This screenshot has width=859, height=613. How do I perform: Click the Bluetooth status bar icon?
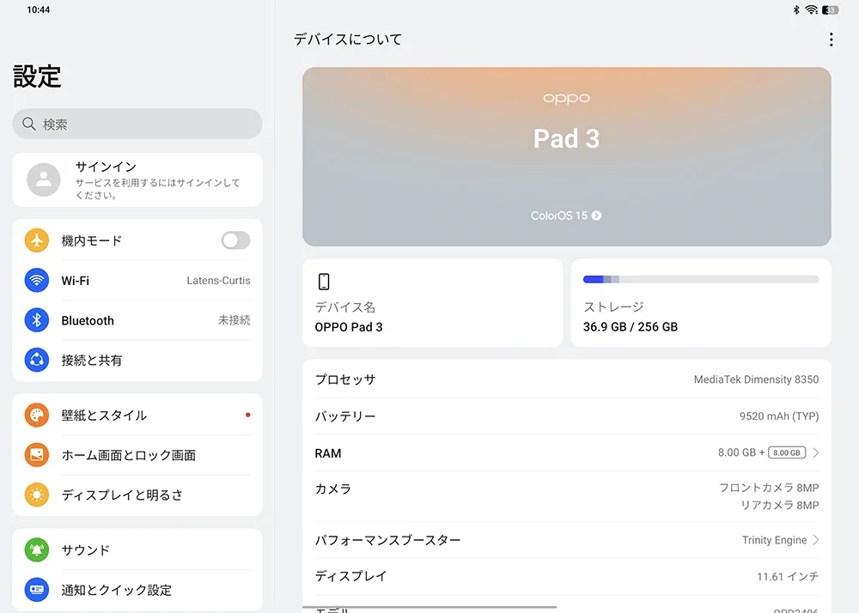tap(796, 9)
